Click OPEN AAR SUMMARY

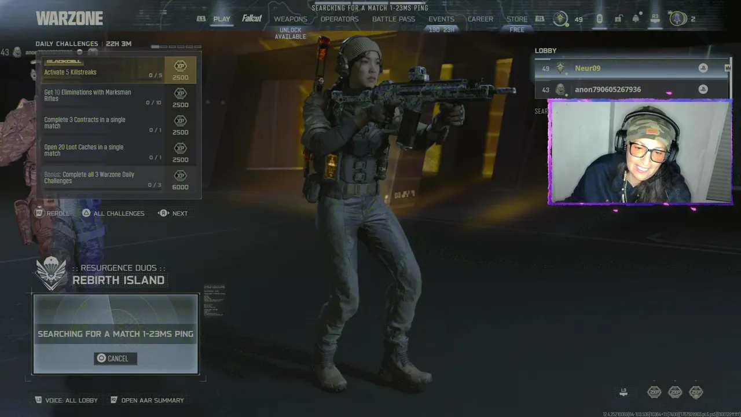pyautogui.click(x=147, y=400)
